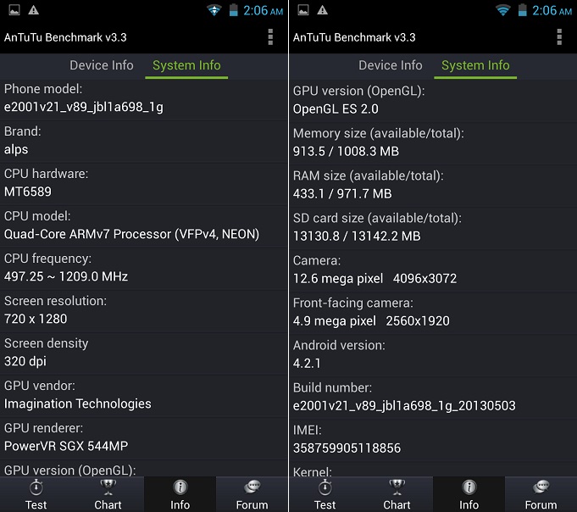Viewport: 577px width, 512px height.
Task: Select phone model value e2001v21_v89_jbl1a698_1g
Action: click(84, 107)
